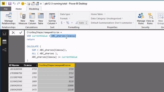This screenshot has height=92, width=164.
Task: Click Сеансы cell with value 1993
Action: click(x=30, y=73)
